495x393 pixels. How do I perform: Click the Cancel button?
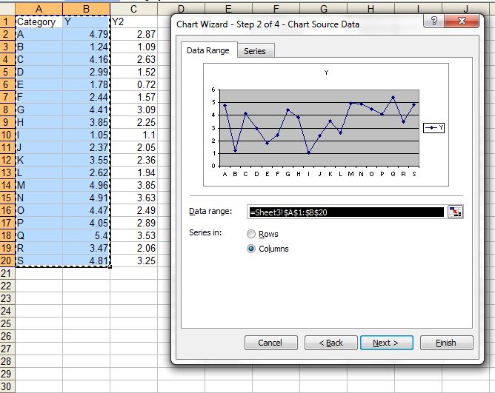[x=271, y=343]
